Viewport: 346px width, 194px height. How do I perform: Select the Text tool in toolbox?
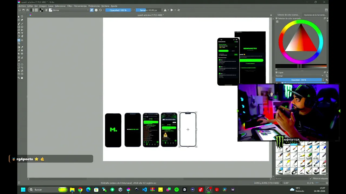(x=22, y=17)
